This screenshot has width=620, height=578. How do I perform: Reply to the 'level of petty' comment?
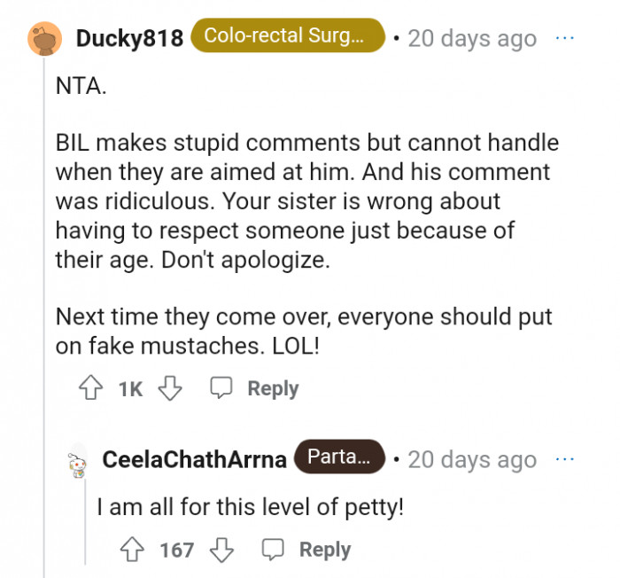[x=324, y=550]
